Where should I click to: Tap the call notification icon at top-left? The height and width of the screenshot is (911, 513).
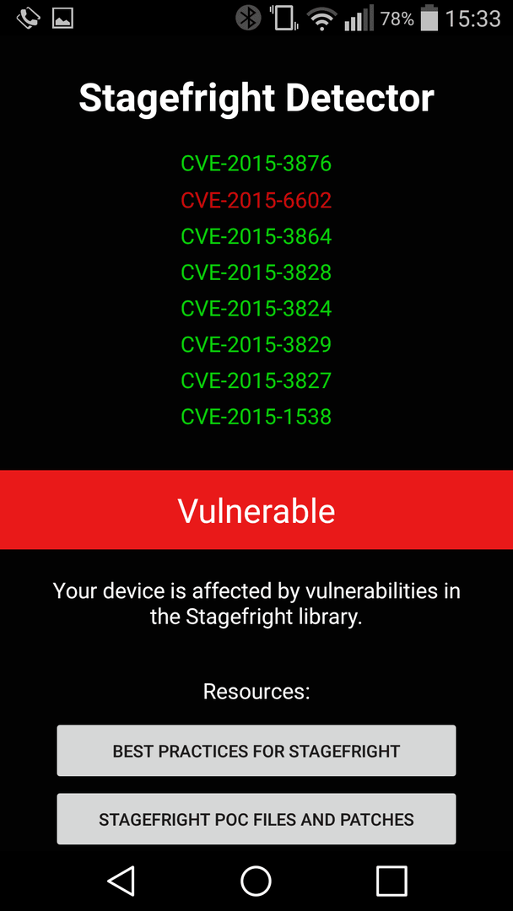[x=27, y=19]
